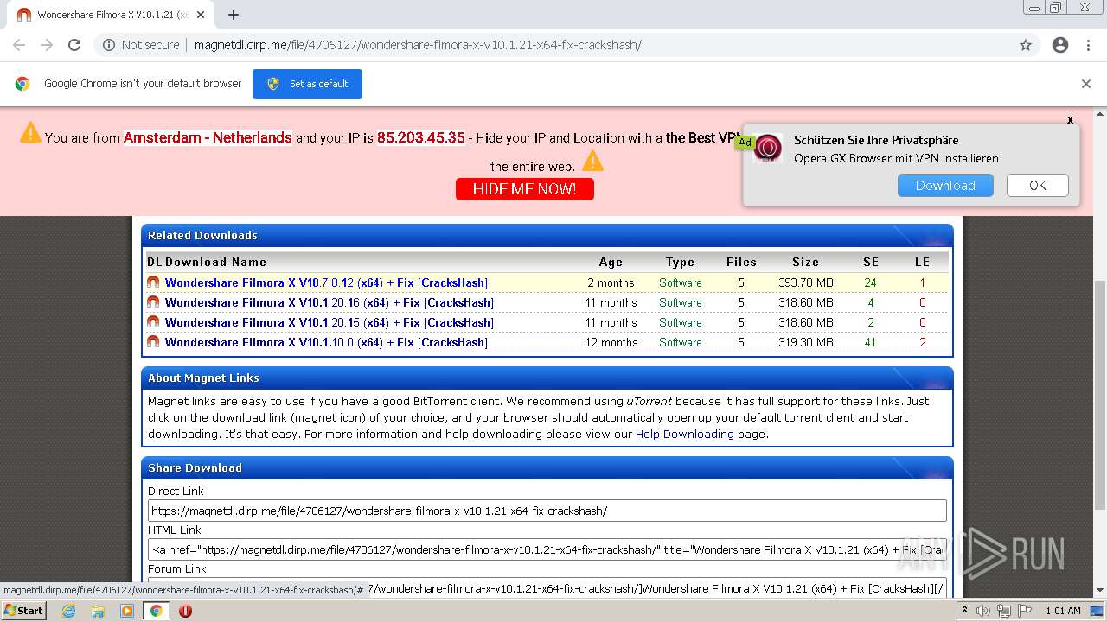The height and width of the screenshot is (622, 1107).
Task: Open Windows Explorer folder from the taskbar
Action: [98, 611]
